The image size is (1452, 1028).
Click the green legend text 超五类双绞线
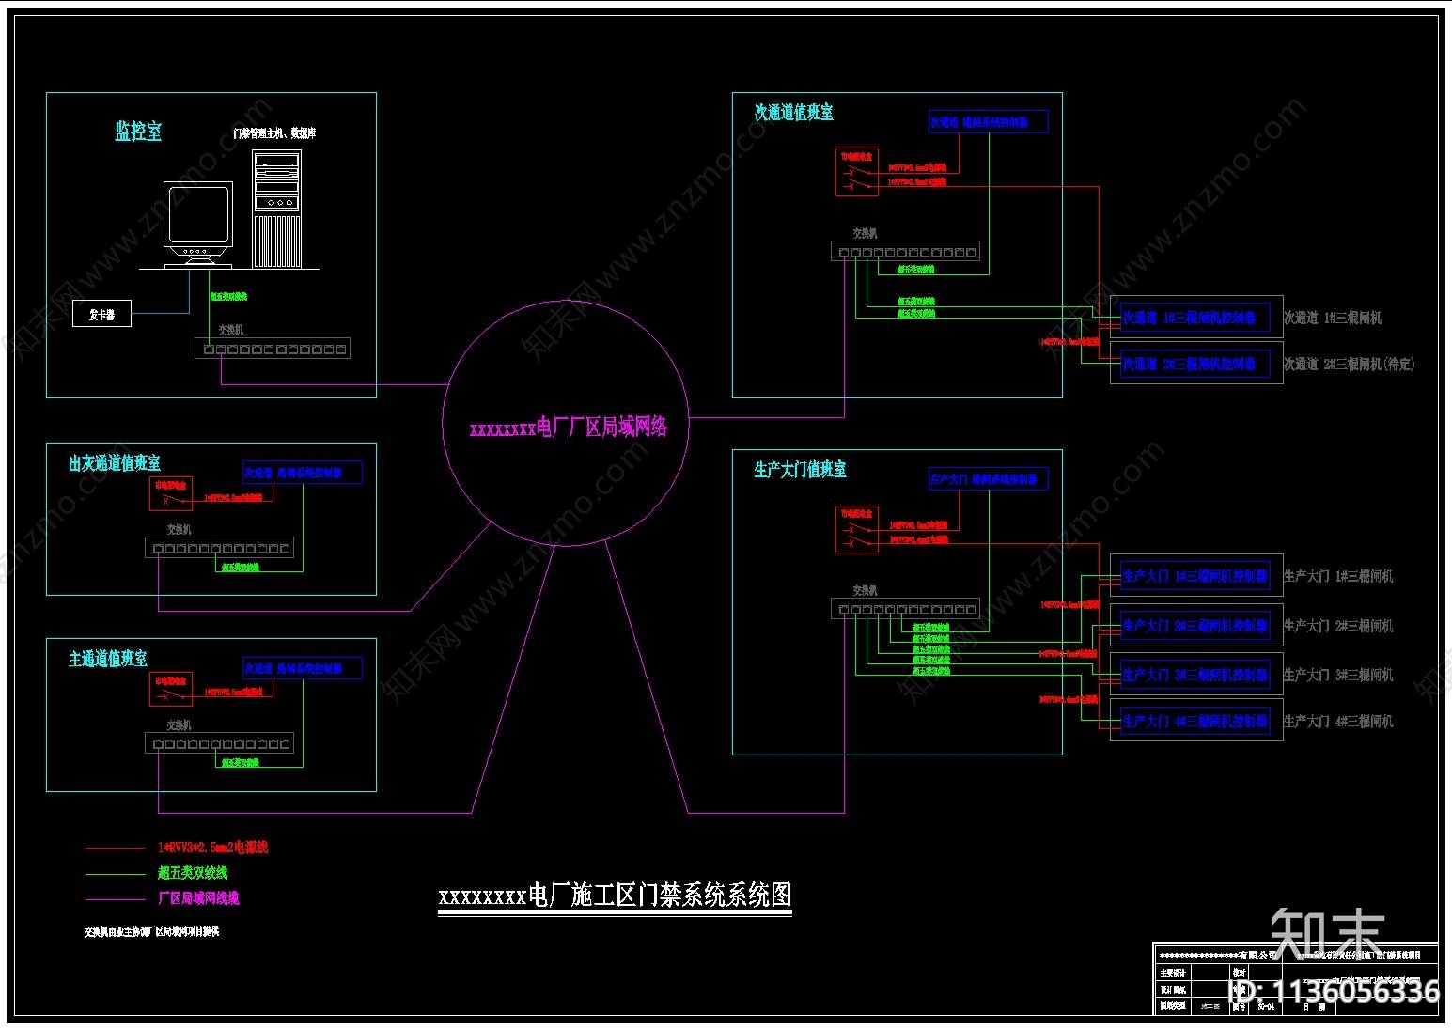[193, 873]
